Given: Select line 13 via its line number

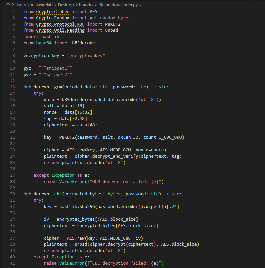Looking at the screenshot, I should [13, 87].
